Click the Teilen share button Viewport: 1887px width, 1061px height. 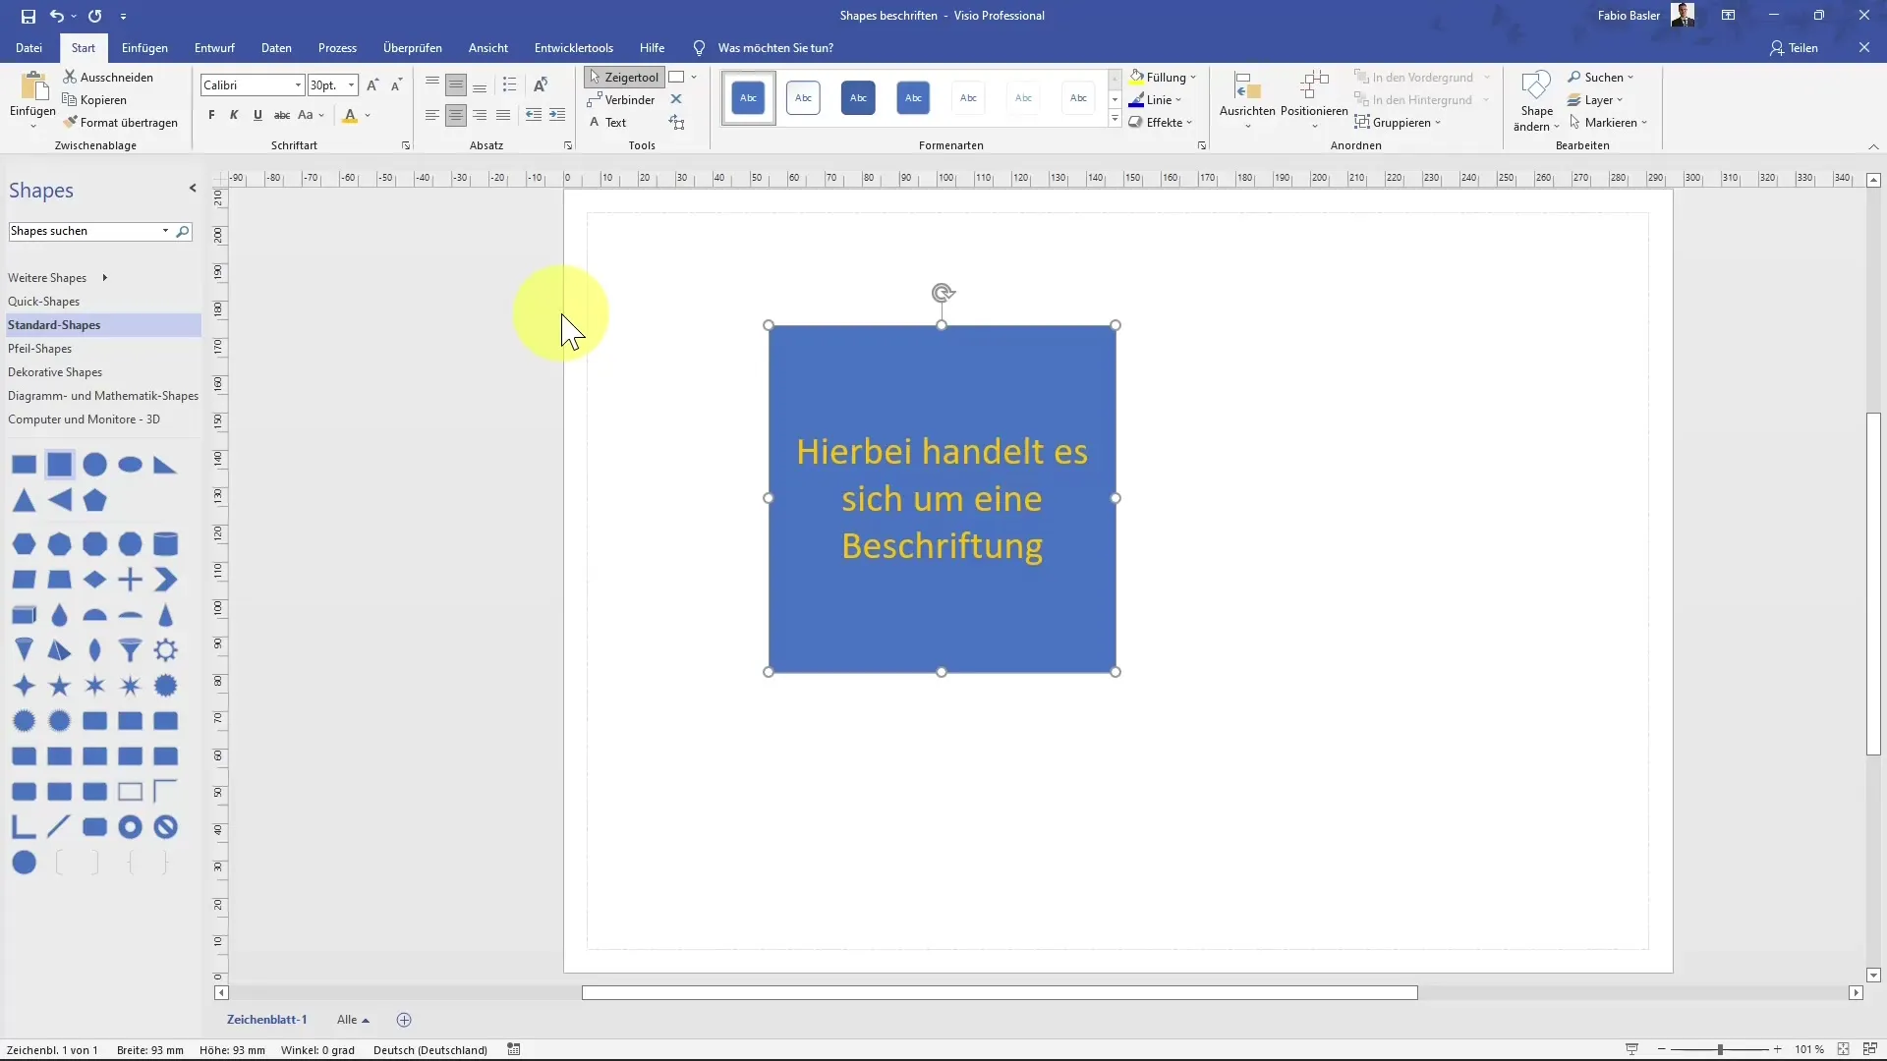(x=1794, y=47)
